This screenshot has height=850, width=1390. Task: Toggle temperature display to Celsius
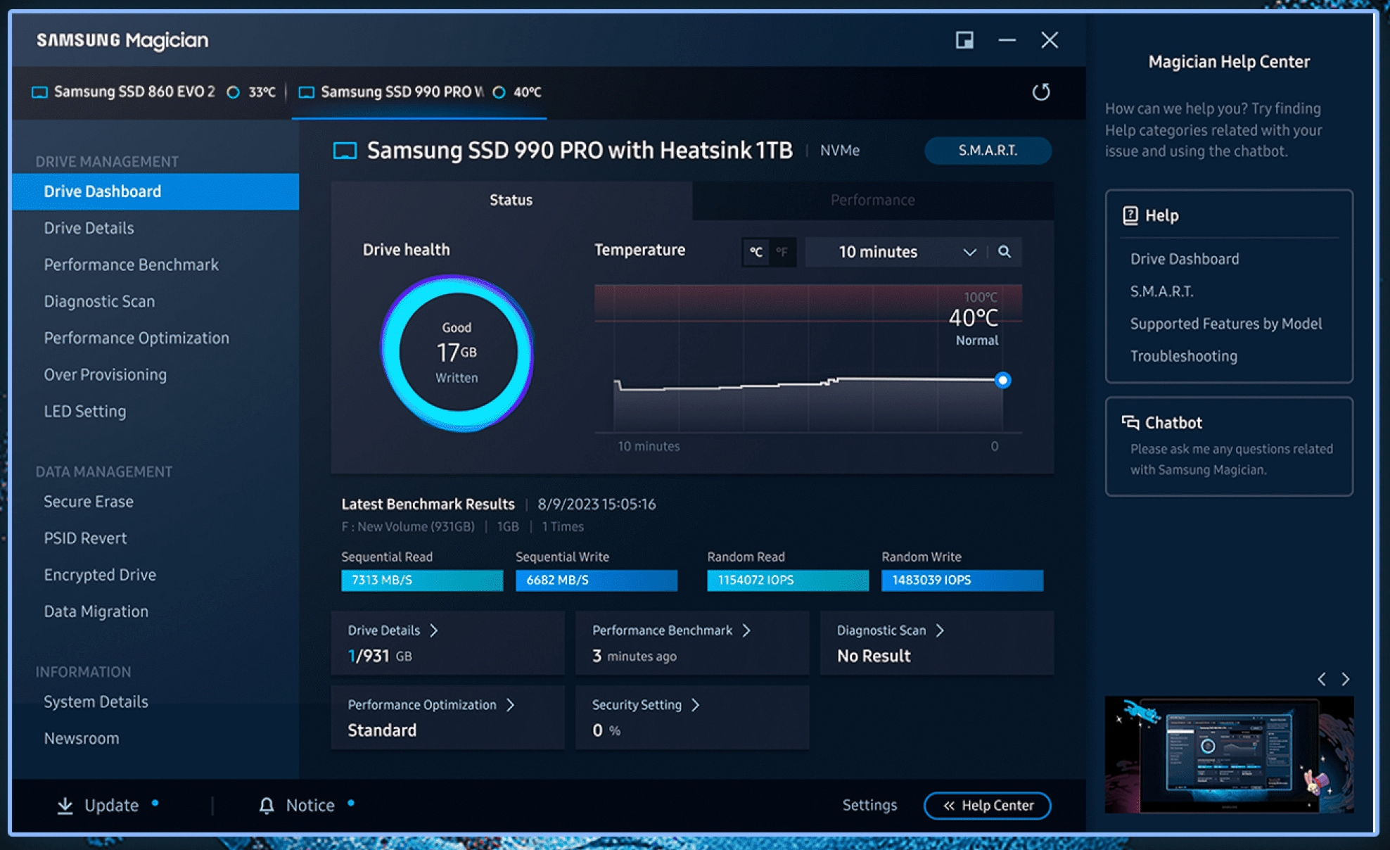coord(756,252)
